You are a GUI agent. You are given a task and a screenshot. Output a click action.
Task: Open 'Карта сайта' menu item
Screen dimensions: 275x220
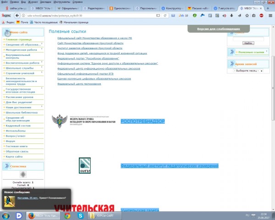pos(14,156)
